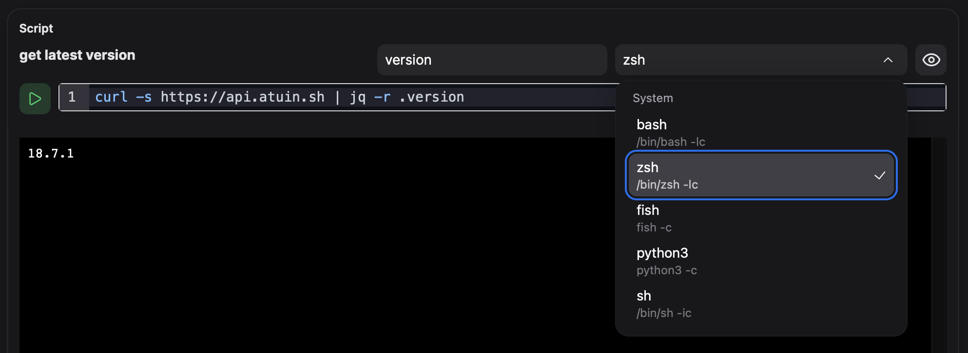Keep zsh selected via its checkmark entry

[761, 175]
